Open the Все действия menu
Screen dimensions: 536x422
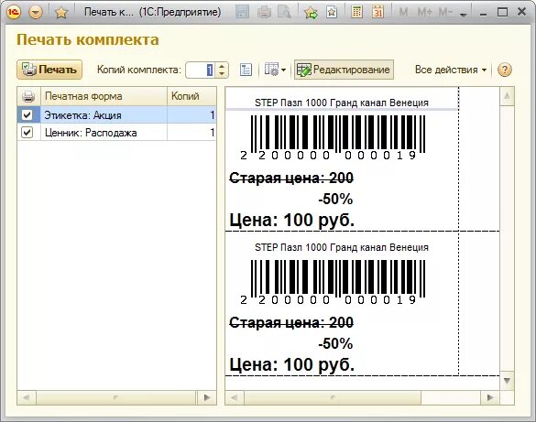[450, 70]
